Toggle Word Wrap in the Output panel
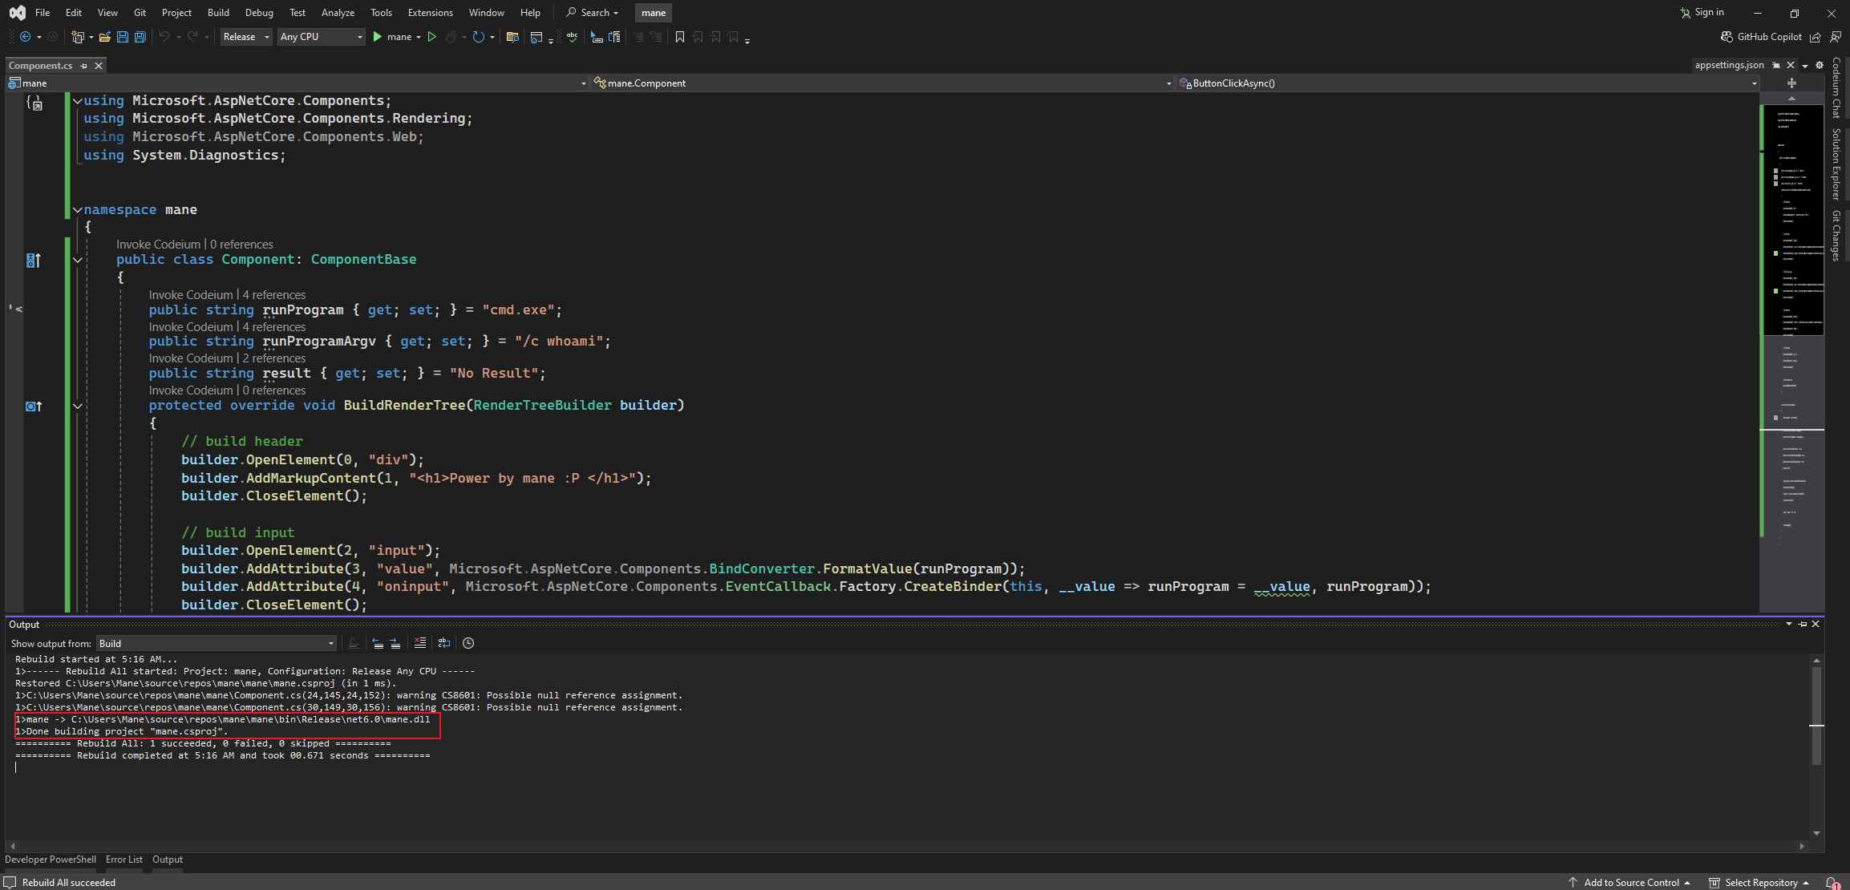Image resolution: width=1850 pixels, height=890 pixels. 444,643
